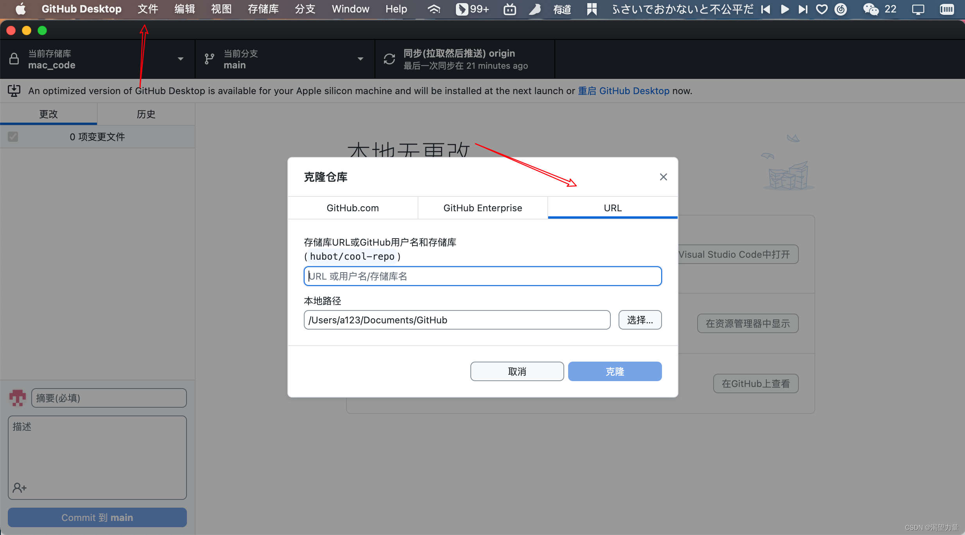Open the 存储库 menu
The height and width of the screenshot is (535, 965).
pyautogui.click(x=263, y=9)
